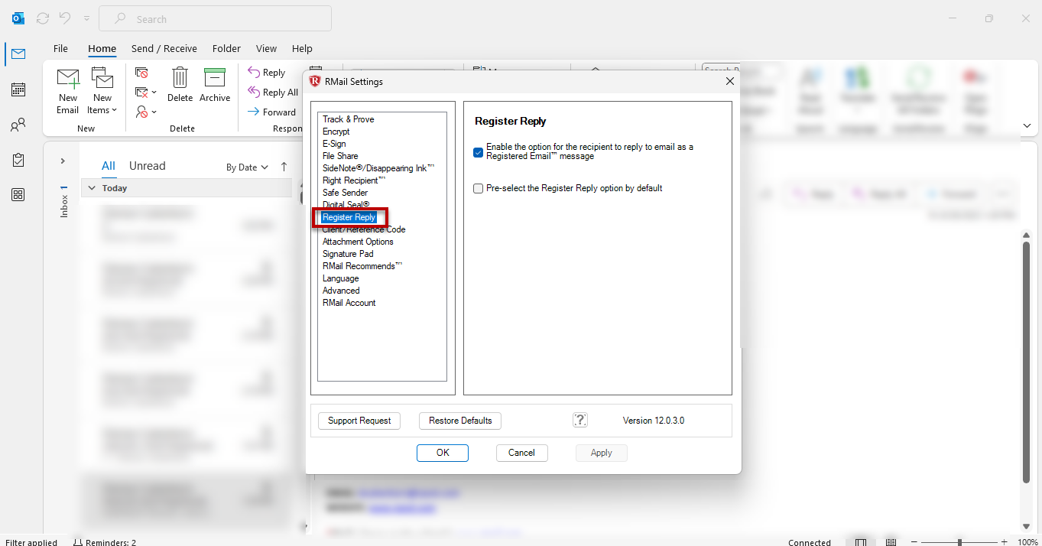Screen dimensions: 1042x546
Task: Click Reply All in the ribbon
Action: tap(273, 93)
